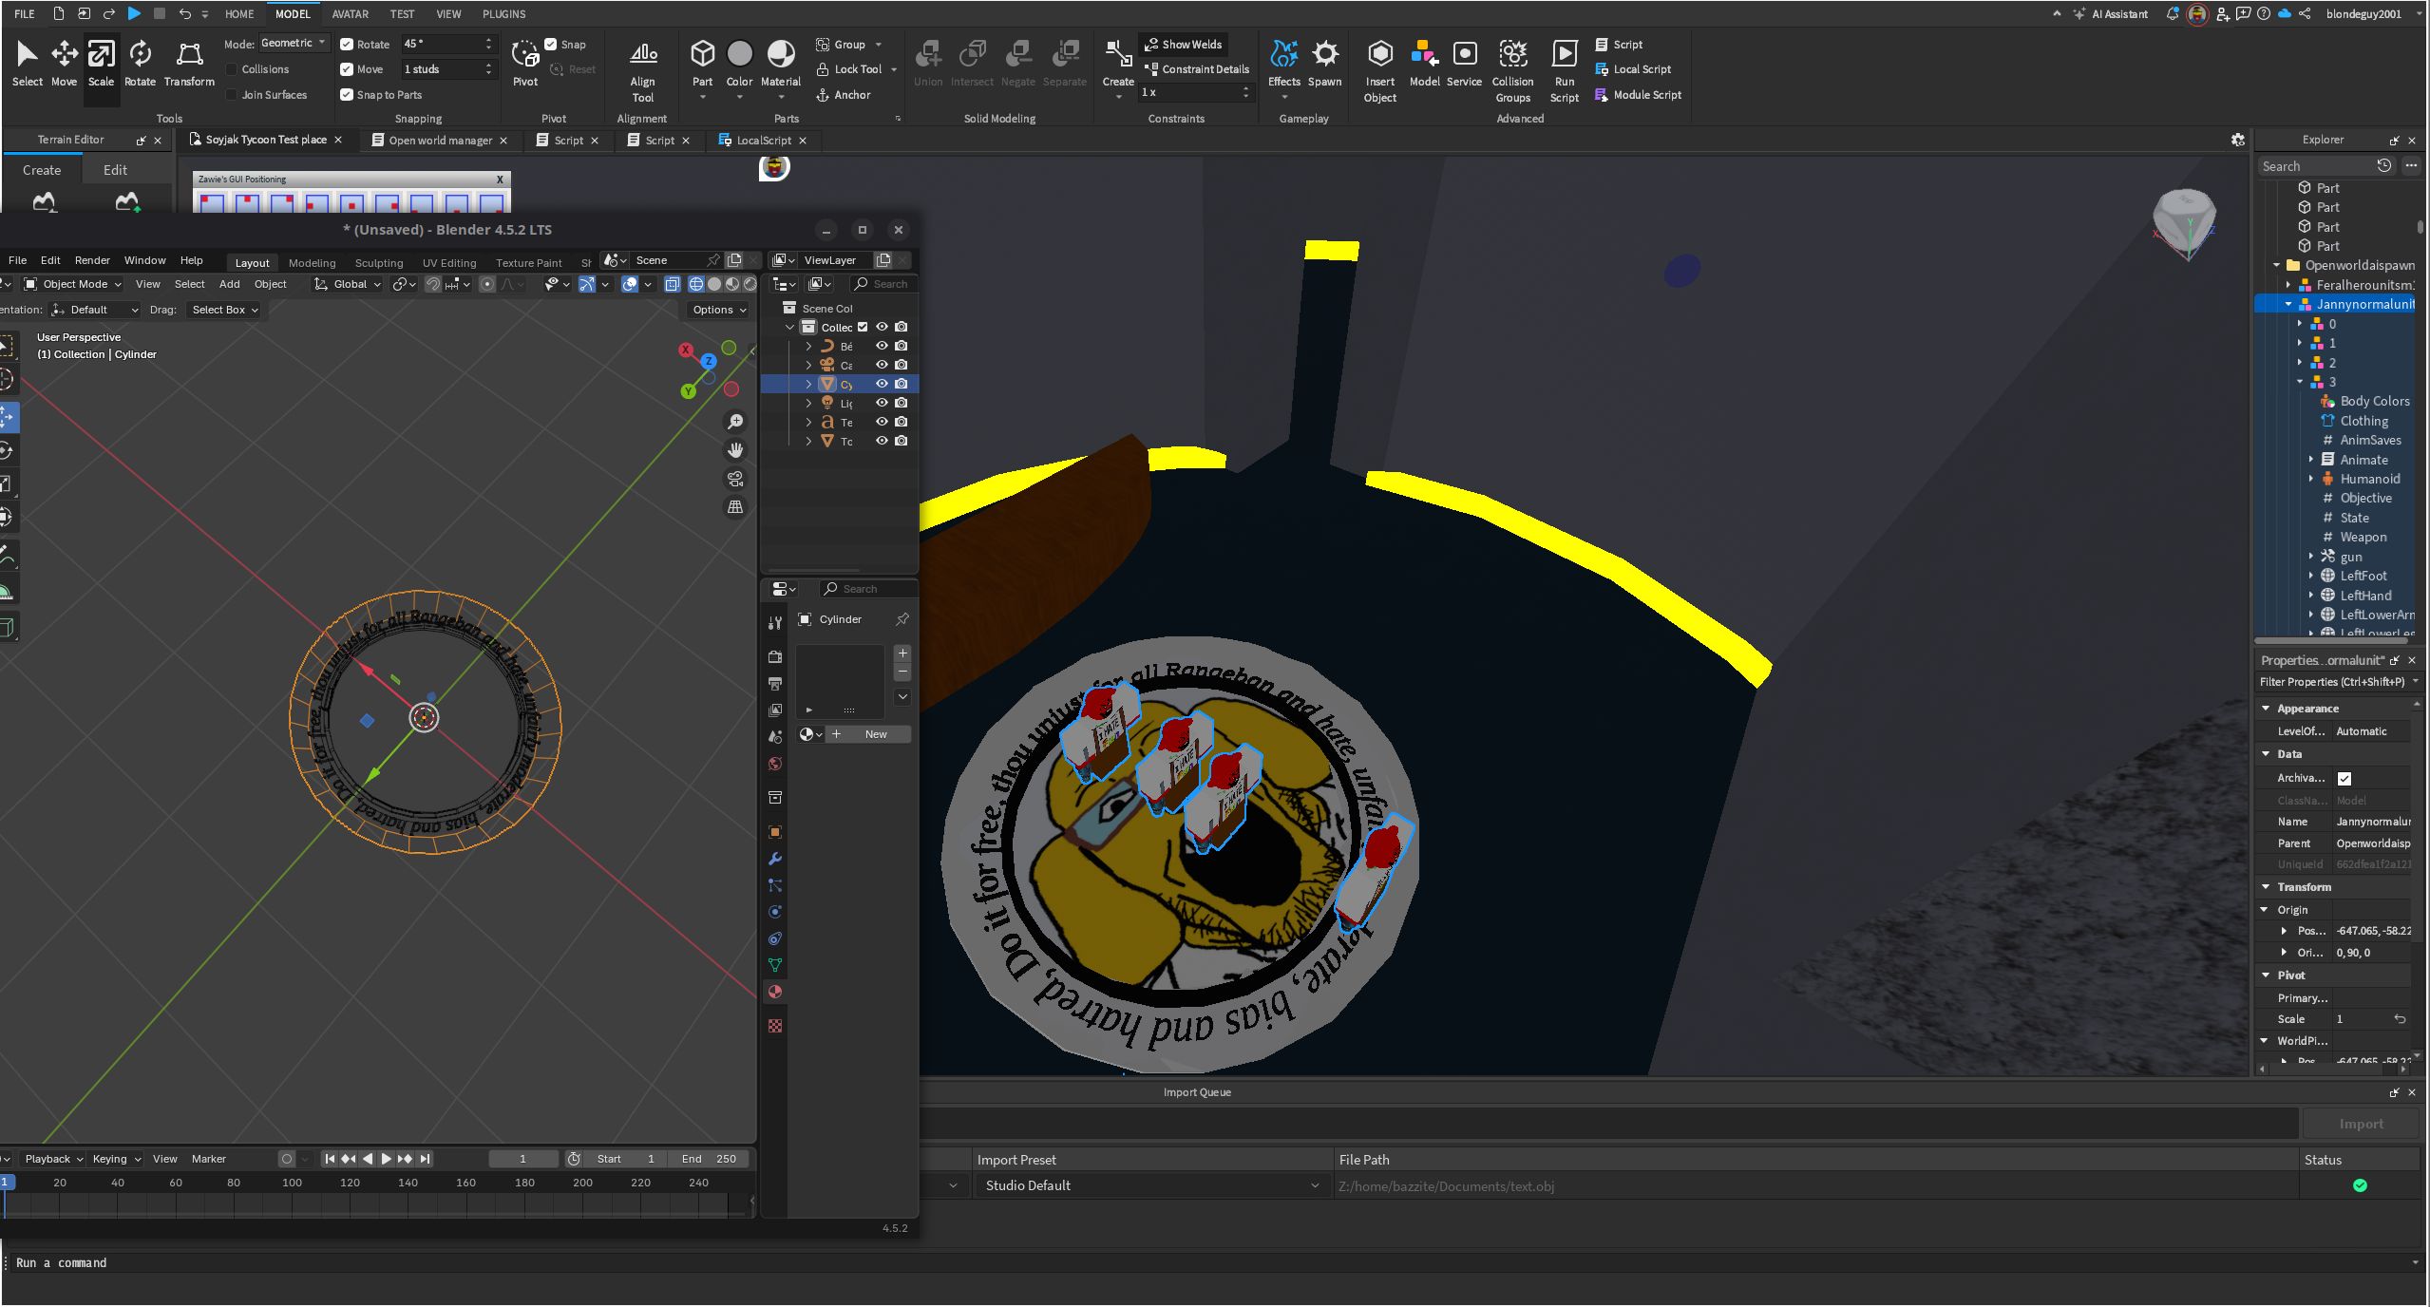Open Blender's Add menu in viewport header

click(x=229, y=284)
